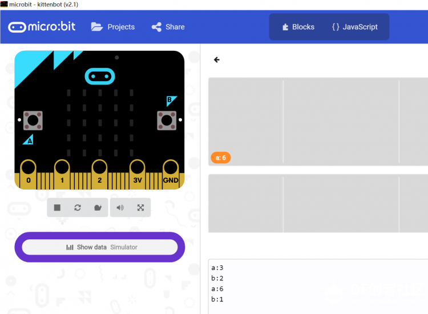428x314 pixels.
Task: Click the microphone dot on the micro:bit
Action: click(117, 58)
